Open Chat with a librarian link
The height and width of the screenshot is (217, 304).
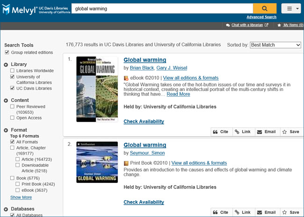click(247, 25)
